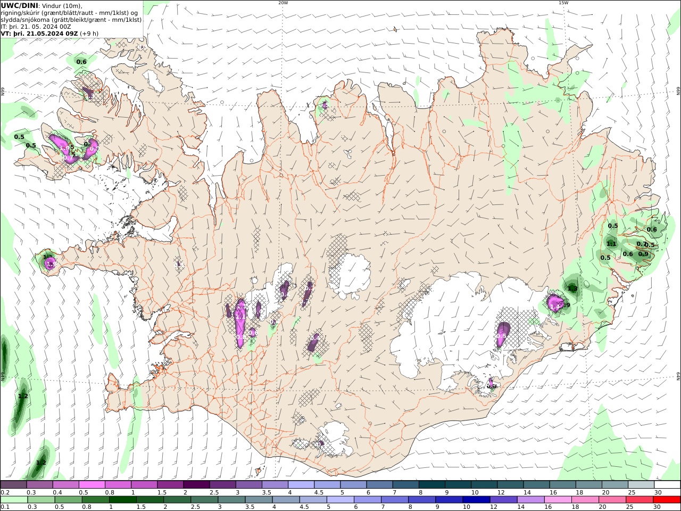The image size is (681, 511).
Task: Pick the light pink 16 rain-scale swatch
Action: [558, 500]
